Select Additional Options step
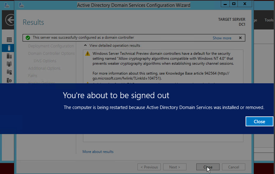The width and height of the screenshot is (275, 174). (x=44, y=68)
